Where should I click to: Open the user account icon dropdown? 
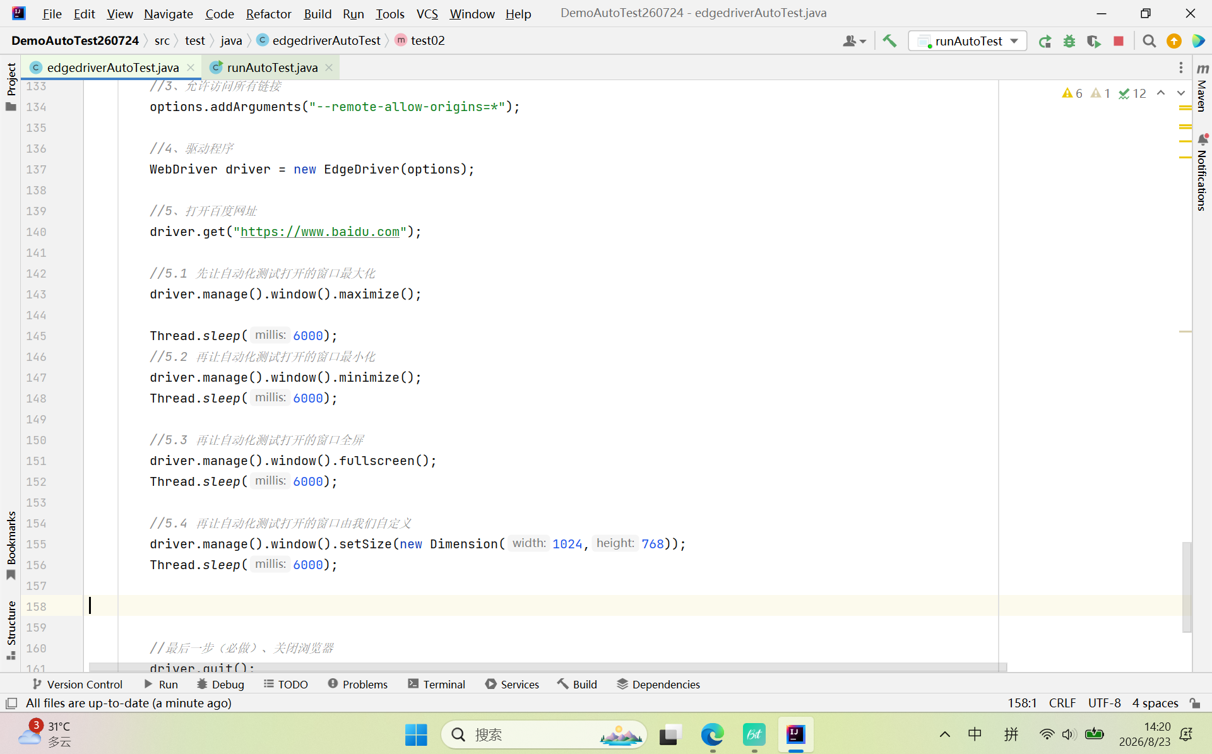[854, 41]
